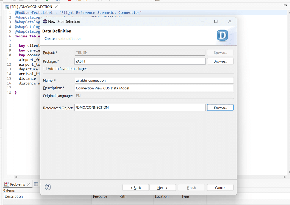Image resolution: width=290 pixels, height=205 pixels.
Task: Switch to the Problems tab
Action: pos(18,184)
